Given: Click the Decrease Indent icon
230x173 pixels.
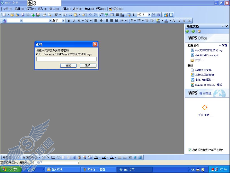Looking at the screenshot, I should coord(147,21).
